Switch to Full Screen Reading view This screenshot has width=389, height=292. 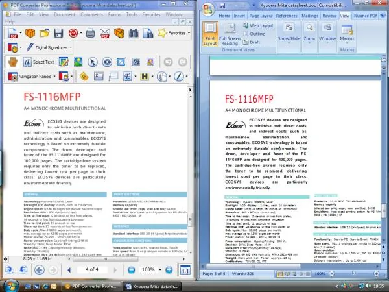[x=230, y=34]
